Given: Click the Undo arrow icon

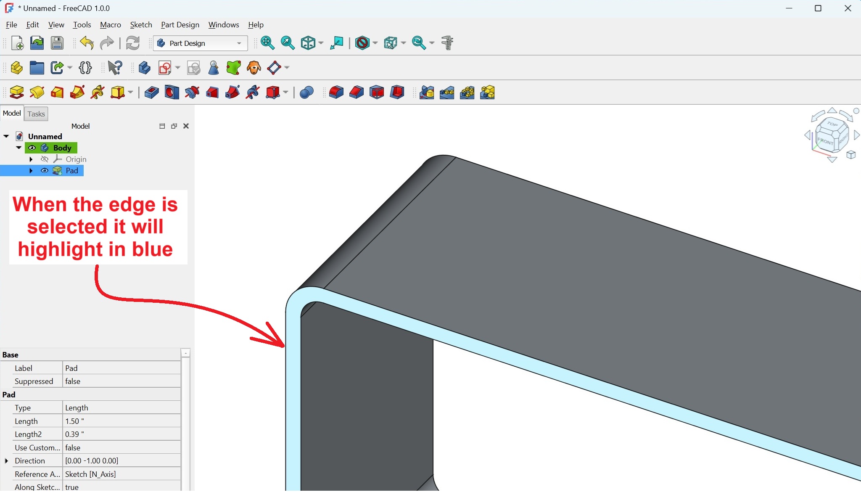Looking at the screenshot, I should pos(87,43).
